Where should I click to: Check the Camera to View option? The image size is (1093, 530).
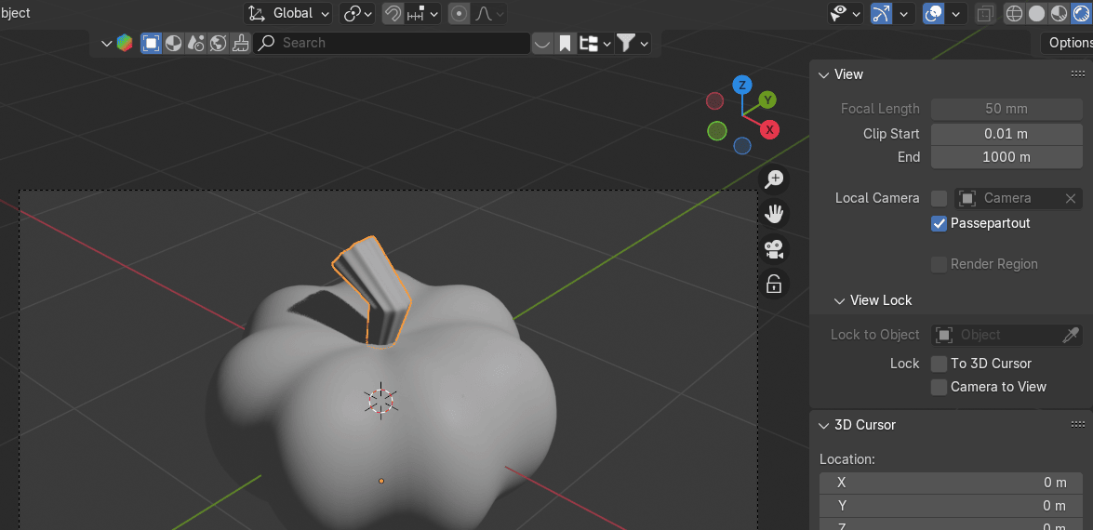939,387
